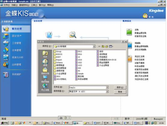Open the 工资管理 module icon
The width and height of the screenshot is (167, 126).
click(6, 43)
